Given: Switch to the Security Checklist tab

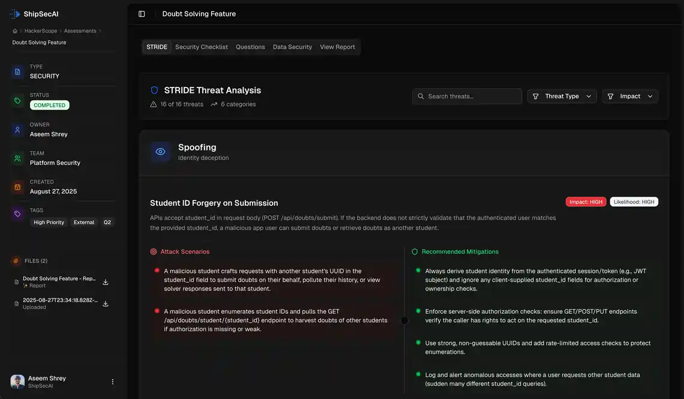Looking at the screenshot, I should point(202,47).
